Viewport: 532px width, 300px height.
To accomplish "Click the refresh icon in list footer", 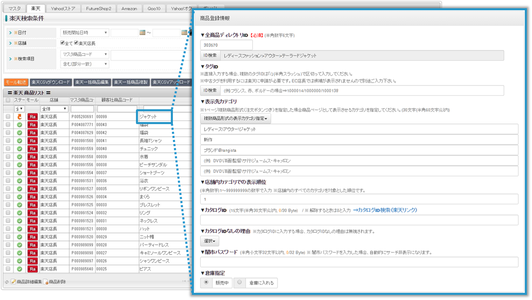I will click(7, 282).
